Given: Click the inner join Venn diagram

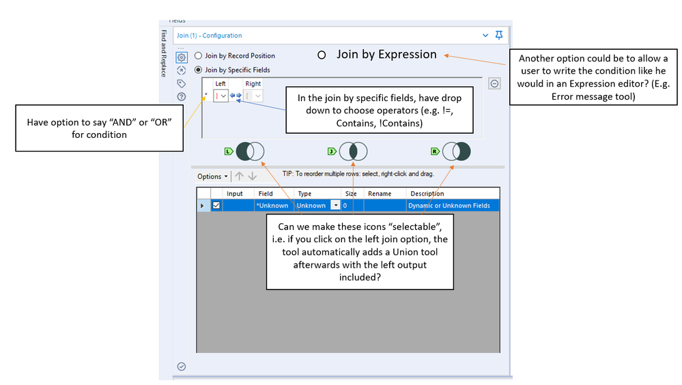Looking at the screenshot, I should pos(353,152).
